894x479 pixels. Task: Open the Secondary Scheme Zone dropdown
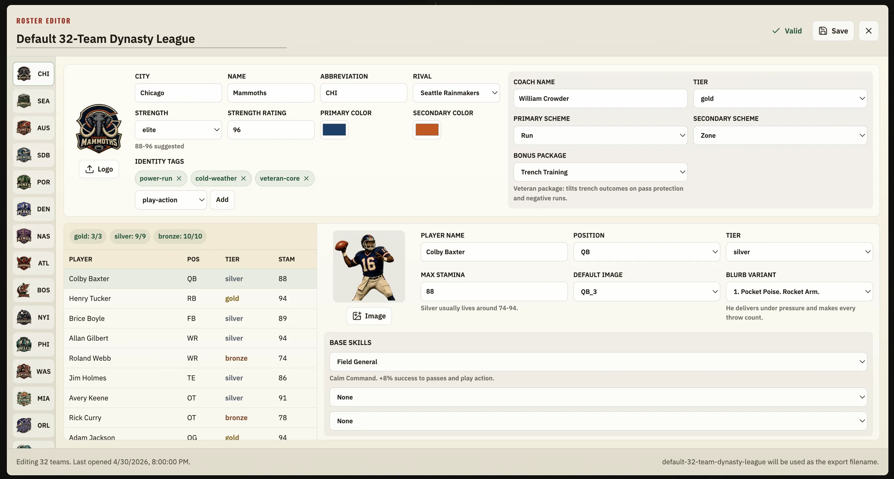point(780,135)
